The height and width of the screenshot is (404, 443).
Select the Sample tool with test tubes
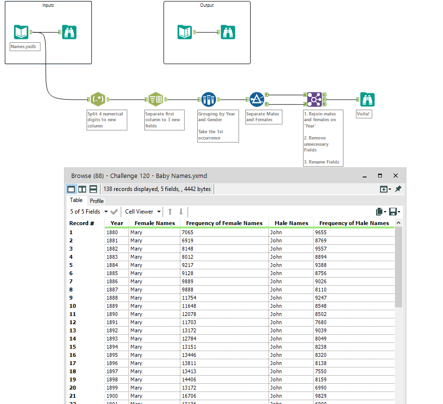point(208,100)
